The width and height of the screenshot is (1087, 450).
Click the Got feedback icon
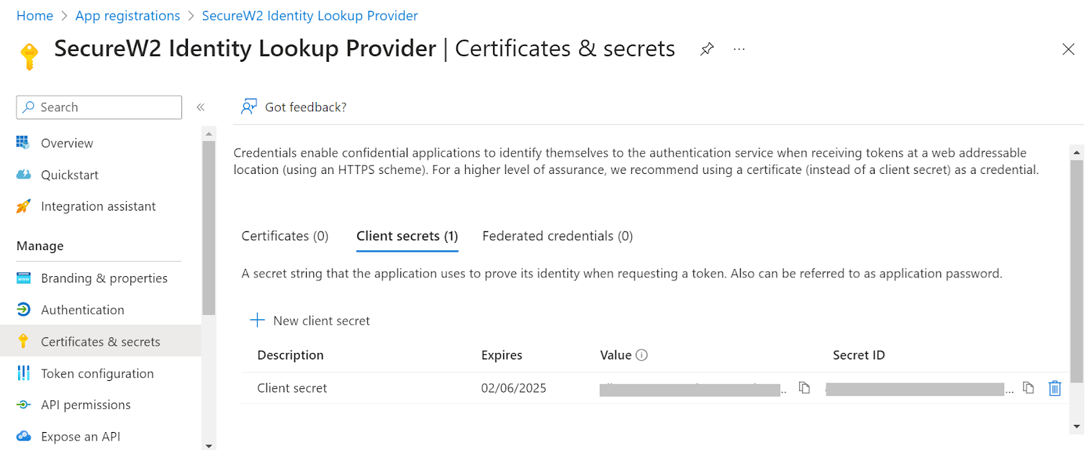249,107
